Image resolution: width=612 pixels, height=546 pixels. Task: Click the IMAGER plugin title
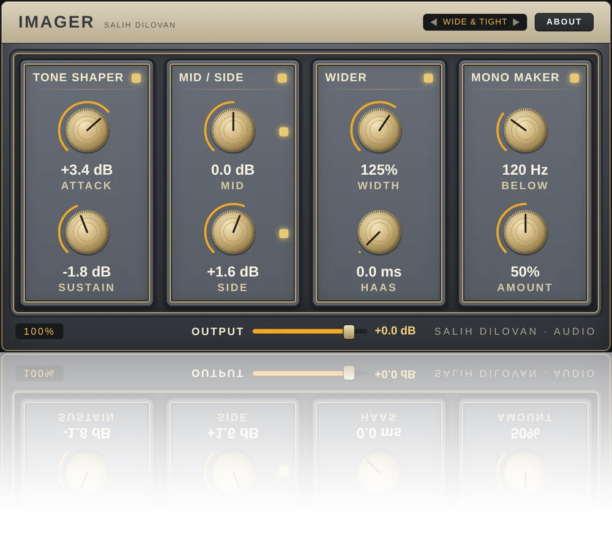(x=56, y=22)
